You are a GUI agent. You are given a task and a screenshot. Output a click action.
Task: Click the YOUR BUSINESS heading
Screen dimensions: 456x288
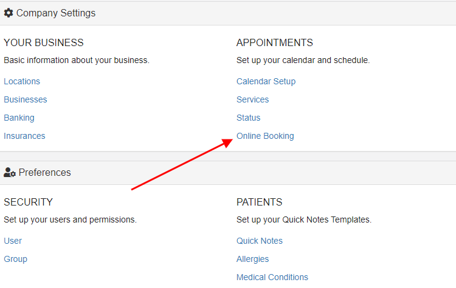[x=44, y=42]
